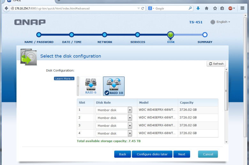249x165 pixels.
Task: Click the disk configuration hard drive icon
Action: pyautogui.click(x=29, y=57)
